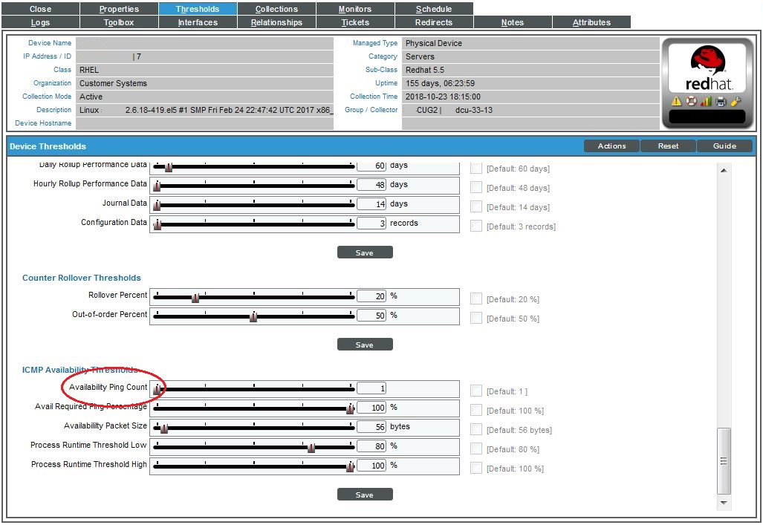The height and width of the screenshot is (525, 763).
Task: Select the Tickets tab
Action: (x=355, y=22)
